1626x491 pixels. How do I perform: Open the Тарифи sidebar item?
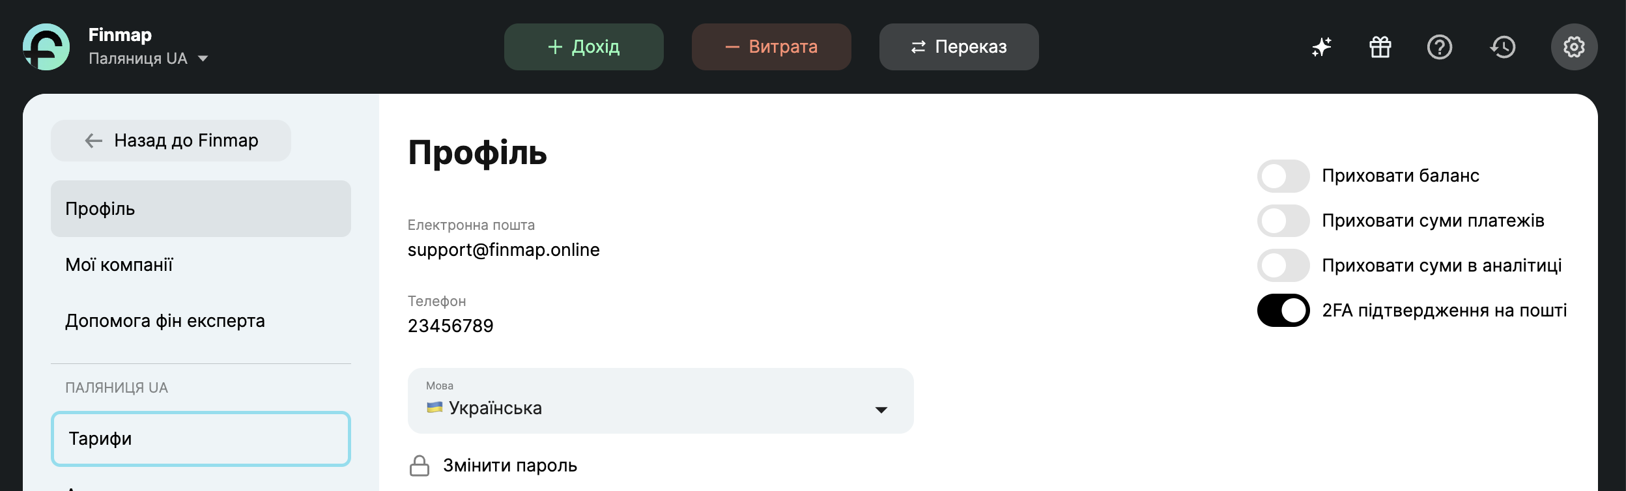201,439
